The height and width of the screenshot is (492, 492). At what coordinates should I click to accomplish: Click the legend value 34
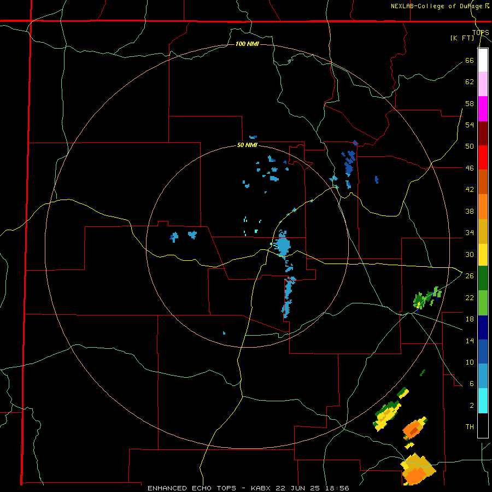pyautogui.click(x=470, y=233)
